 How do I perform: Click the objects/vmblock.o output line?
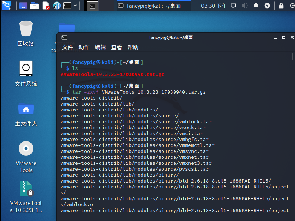[x=174, y=201]
